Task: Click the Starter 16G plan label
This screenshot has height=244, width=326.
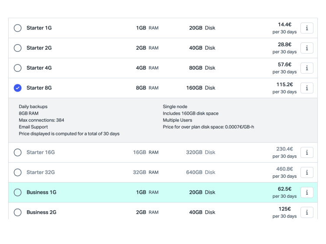Action: coord(40,152)
